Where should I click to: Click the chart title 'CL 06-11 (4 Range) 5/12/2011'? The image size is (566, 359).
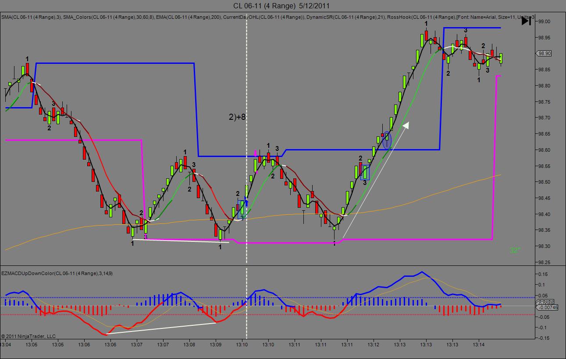[281, 6]
